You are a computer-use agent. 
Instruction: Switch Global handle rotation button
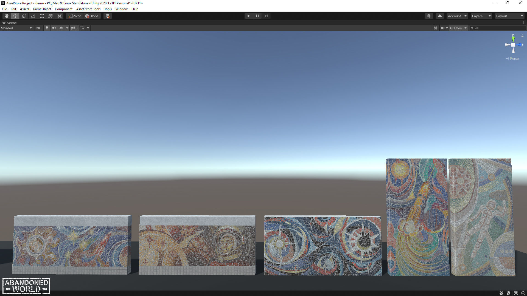[x=92, y=16]
